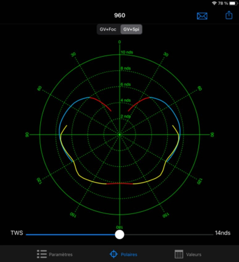Image resolution: width=239 pixels, height=262 pixels.
Task: Select the Polaires tab label
Action: (129, 254)
